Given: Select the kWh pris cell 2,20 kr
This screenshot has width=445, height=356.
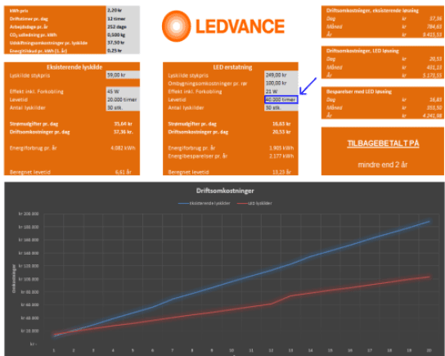Looking at the screenshot, I should tap(123, 10).
